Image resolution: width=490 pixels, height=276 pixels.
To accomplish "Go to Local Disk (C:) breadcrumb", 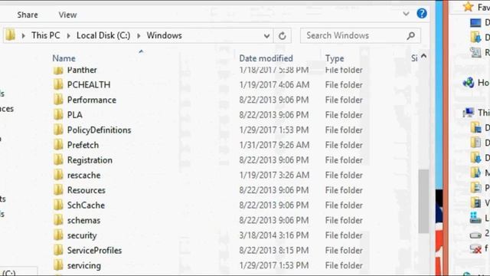I will click(x=103, y=35).
